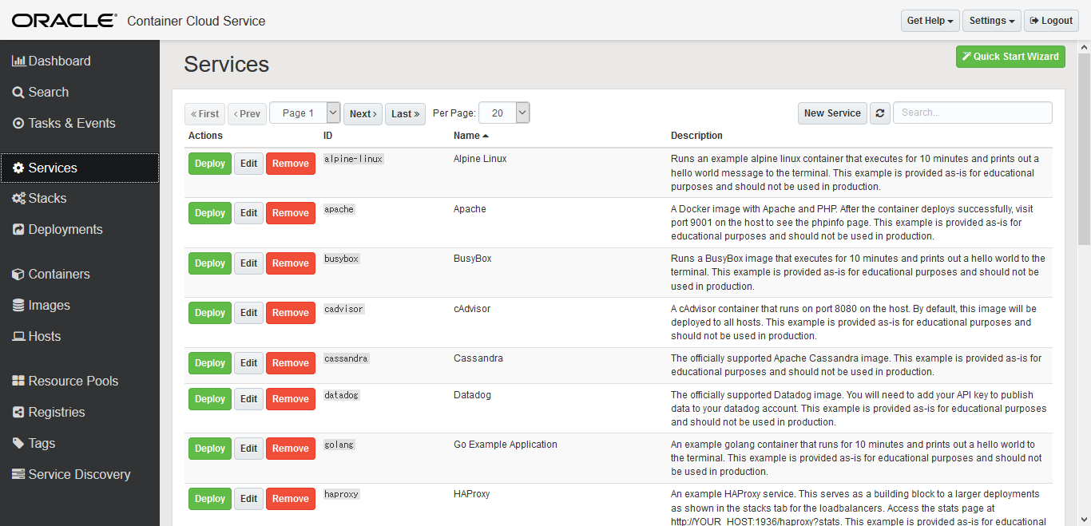1091x526 pixels.
Task: Create a New Service
Action: [x=832, y=113]
